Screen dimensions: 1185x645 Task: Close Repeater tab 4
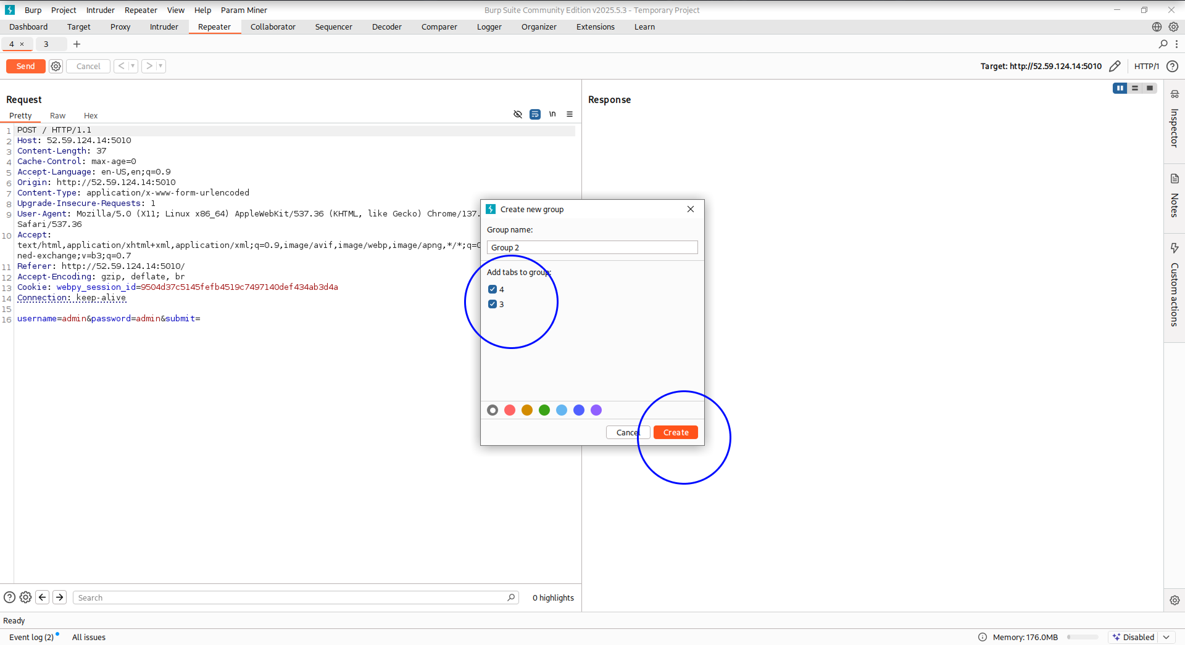22,44
